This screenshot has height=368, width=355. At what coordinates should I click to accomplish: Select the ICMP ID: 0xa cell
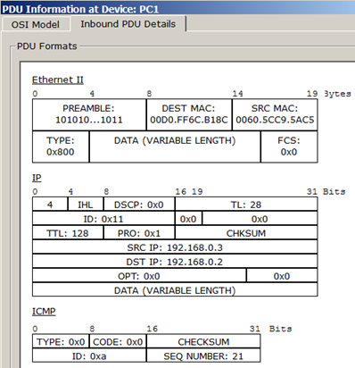pos(89,355)
